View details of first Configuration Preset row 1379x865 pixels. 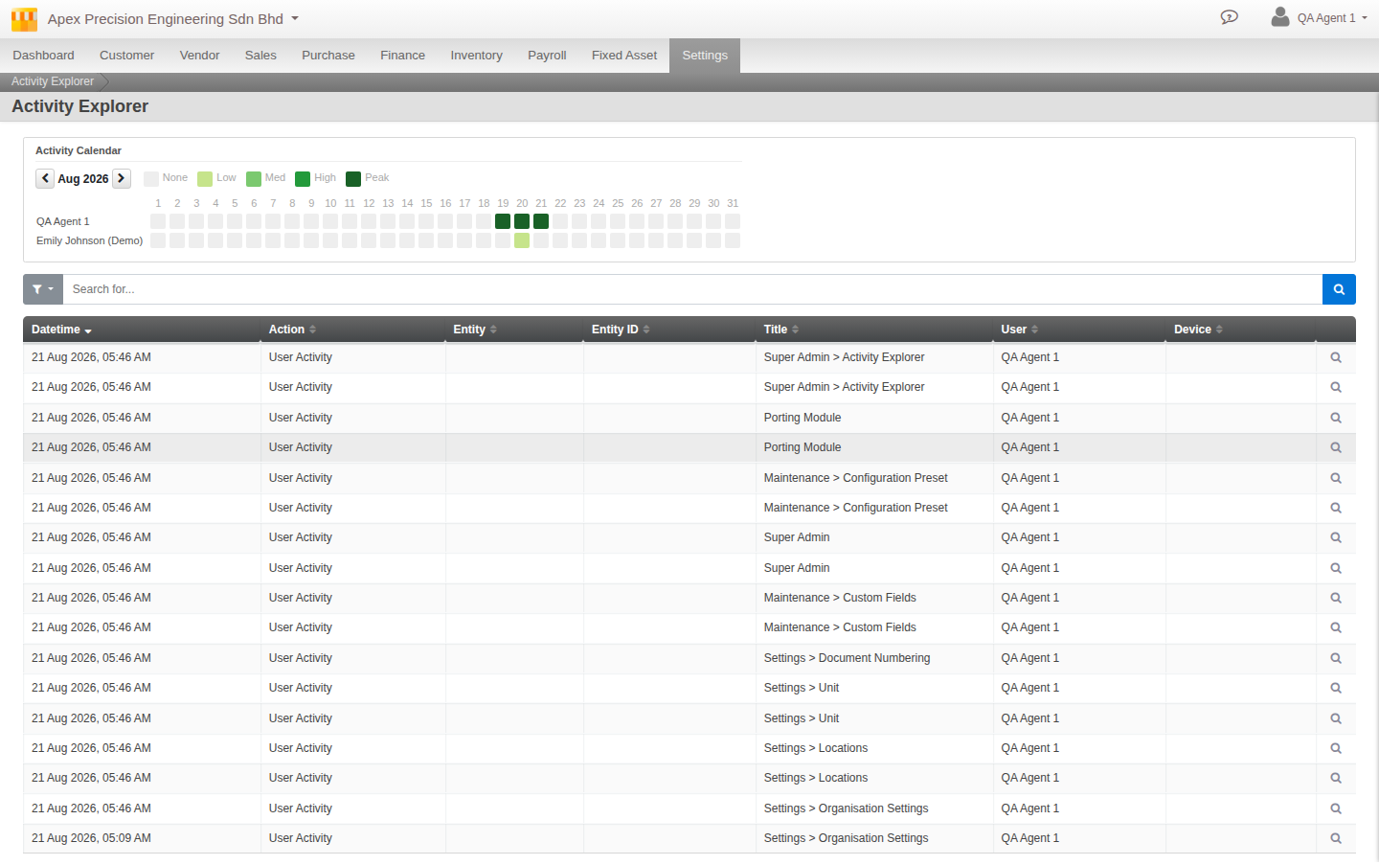coord(1336,478)
